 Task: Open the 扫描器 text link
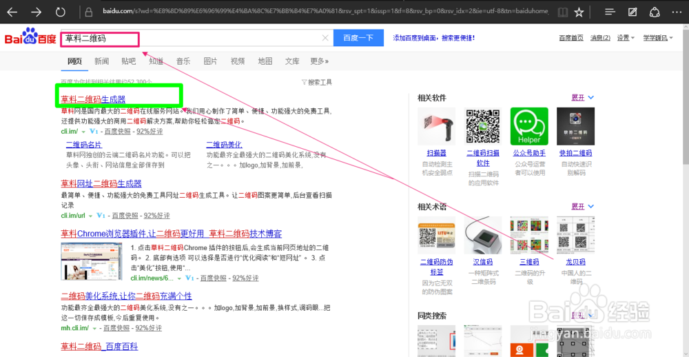(436, 153)
